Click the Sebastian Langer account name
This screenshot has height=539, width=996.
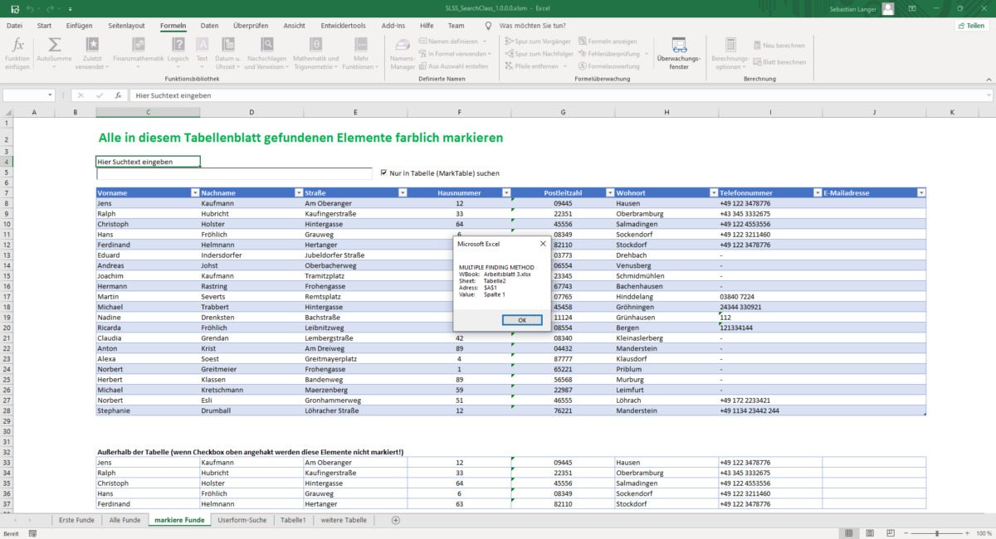(x=853, y=8)
